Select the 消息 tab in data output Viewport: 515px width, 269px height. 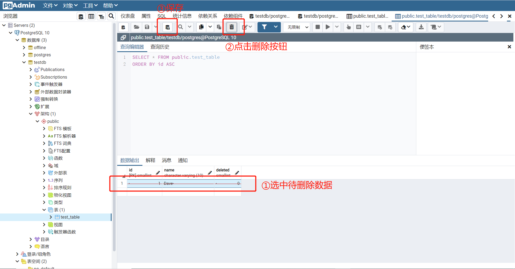[166, 160]
